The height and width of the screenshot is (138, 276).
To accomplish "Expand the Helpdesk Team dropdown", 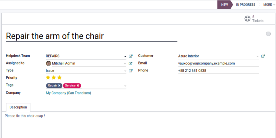I will point(125,57).
